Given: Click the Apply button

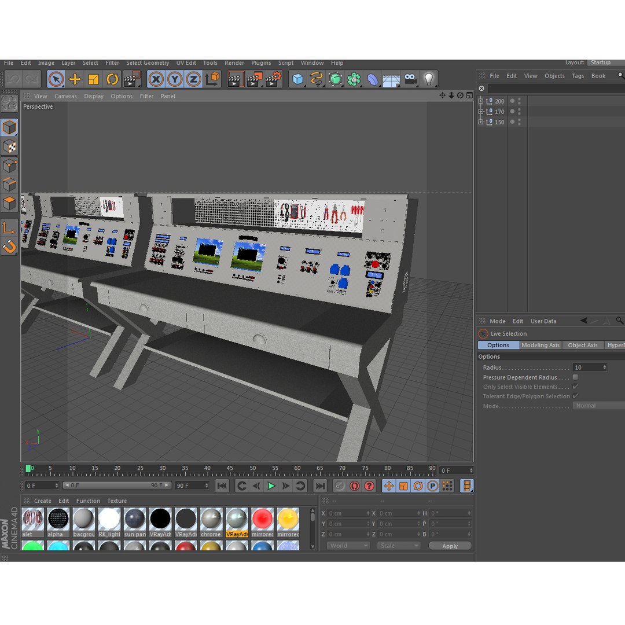Looking at the screenshot, I should tap(450, 546).
